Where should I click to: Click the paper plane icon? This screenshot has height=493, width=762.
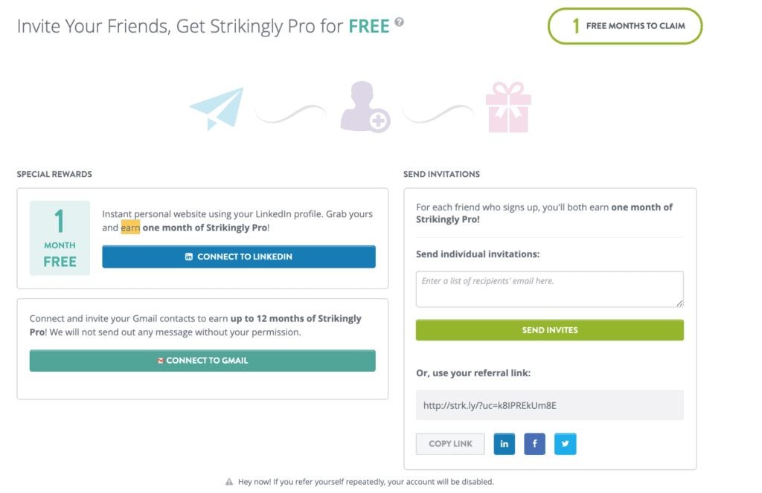pyautogui.click(x=217, y=109)
